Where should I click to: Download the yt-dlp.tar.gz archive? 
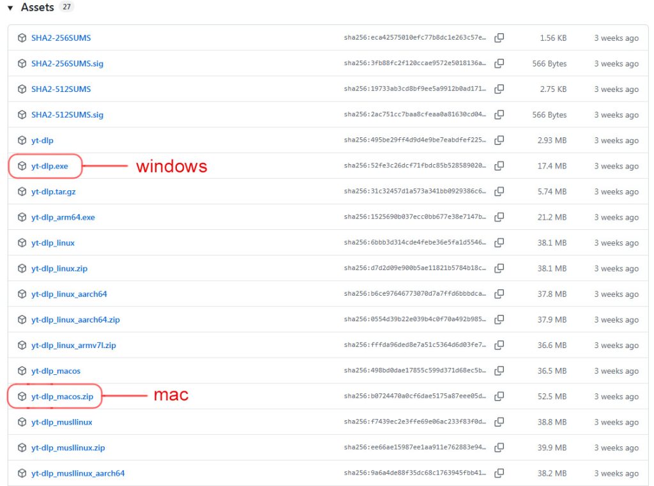click(54, 192)
